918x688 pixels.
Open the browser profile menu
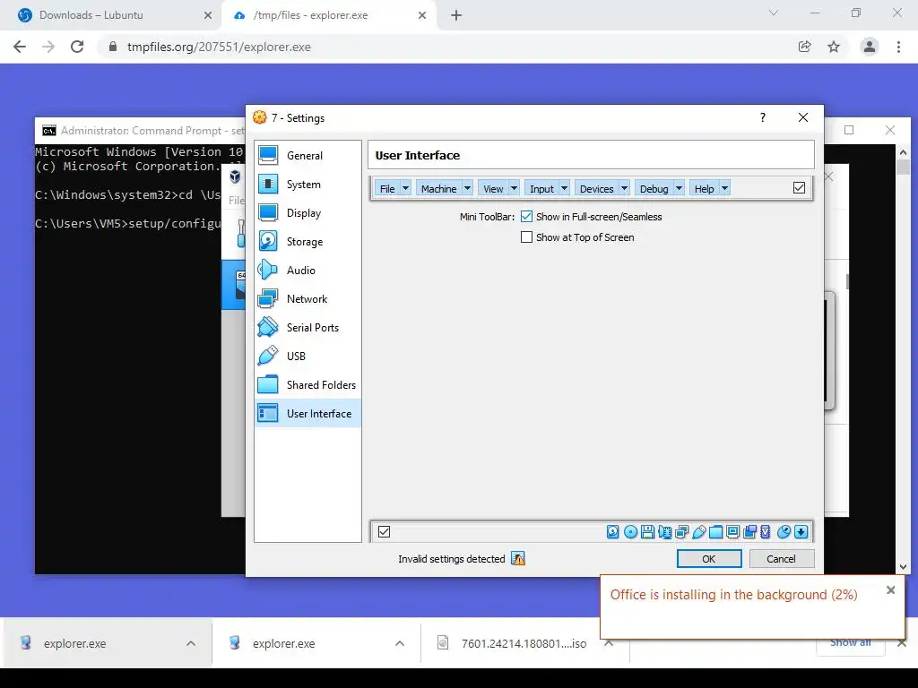[870, 47]
